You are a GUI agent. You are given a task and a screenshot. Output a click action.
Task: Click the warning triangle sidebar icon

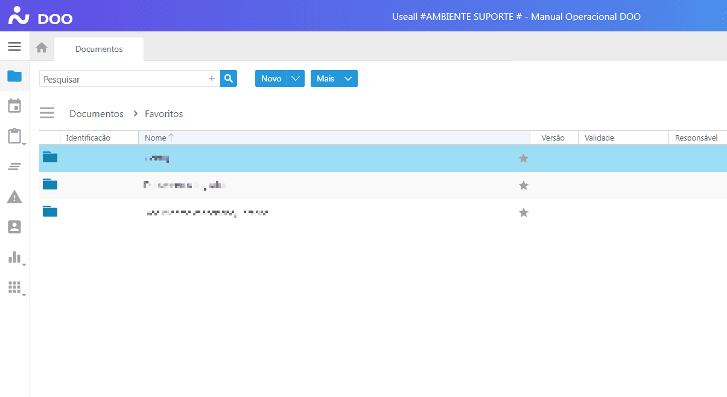tap(14, 197)
